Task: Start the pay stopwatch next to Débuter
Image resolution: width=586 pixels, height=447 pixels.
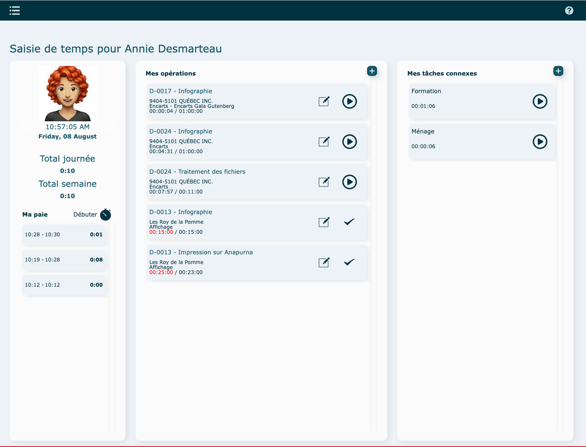Action: 106,214
